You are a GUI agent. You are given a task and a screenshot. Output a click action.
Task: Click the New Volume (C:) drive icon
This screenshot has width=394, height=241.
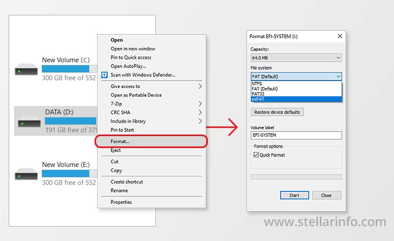26,69
